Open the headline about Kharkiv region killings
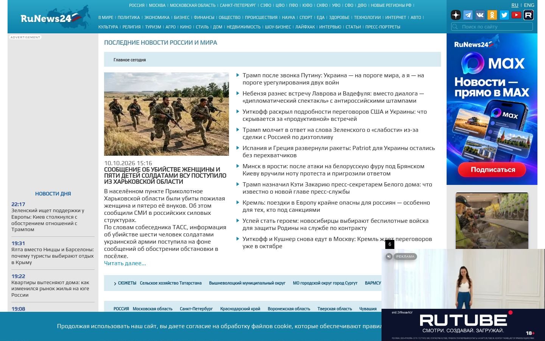The width and height of the screenshot is (545, 341). coord(165,175)
